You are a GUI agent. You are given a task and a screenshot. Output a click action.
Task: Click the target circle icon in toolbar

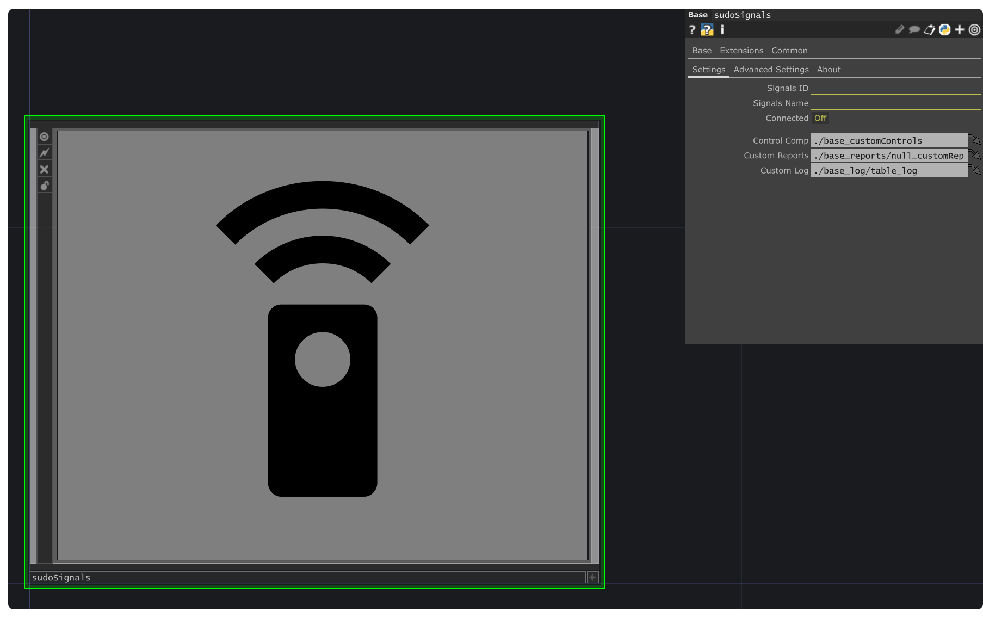[x=974, y=29]
